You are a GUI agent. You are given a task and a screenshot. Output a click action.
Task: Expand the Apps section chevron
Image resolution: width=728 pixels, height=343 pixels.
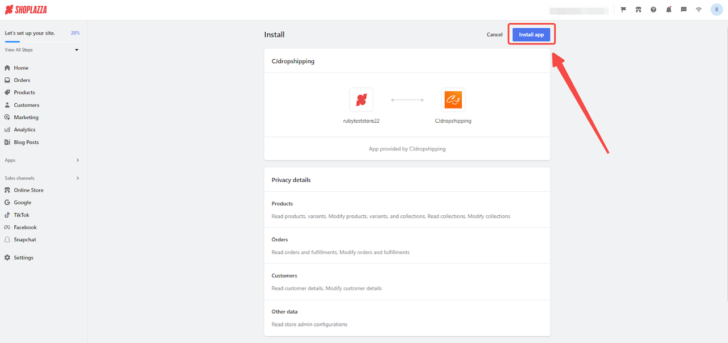pos(77,161)
